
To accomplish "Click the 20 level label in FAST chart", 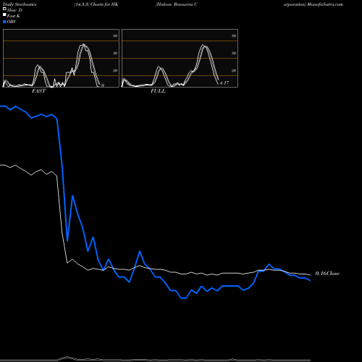I will click(x=115, y=70).
